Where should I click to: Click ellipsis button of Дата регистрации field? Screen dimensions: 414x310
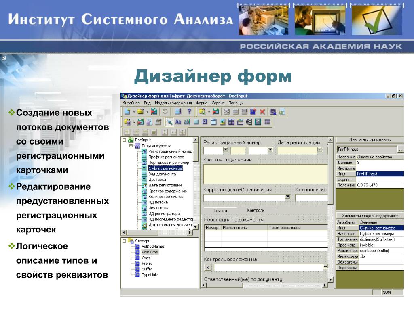(320, 150)
